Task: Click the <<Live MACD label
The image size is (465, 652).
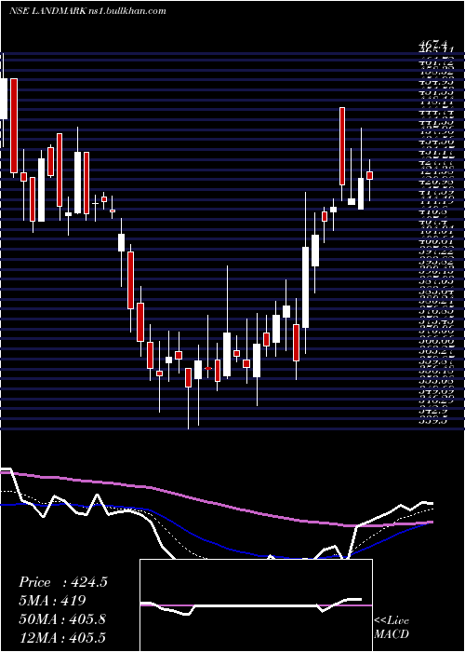Action: click(x=392, y=628)
